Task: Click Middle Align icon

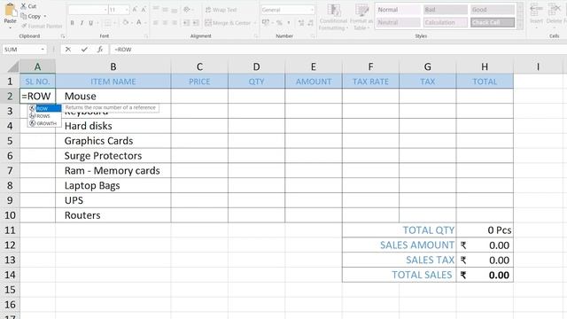Action: point(166,9)
